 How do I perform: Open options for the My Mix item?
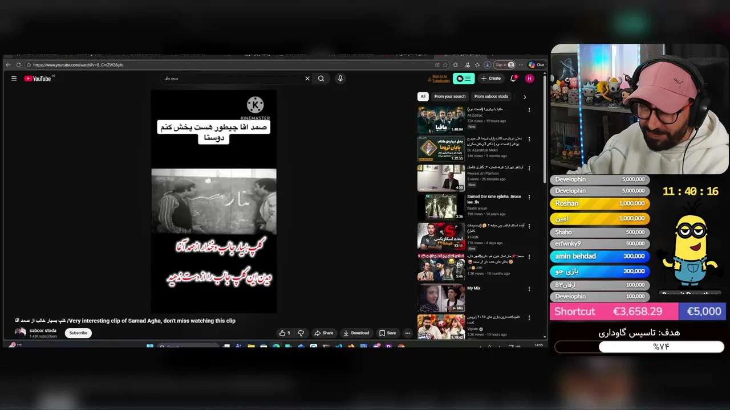[529, 289]
